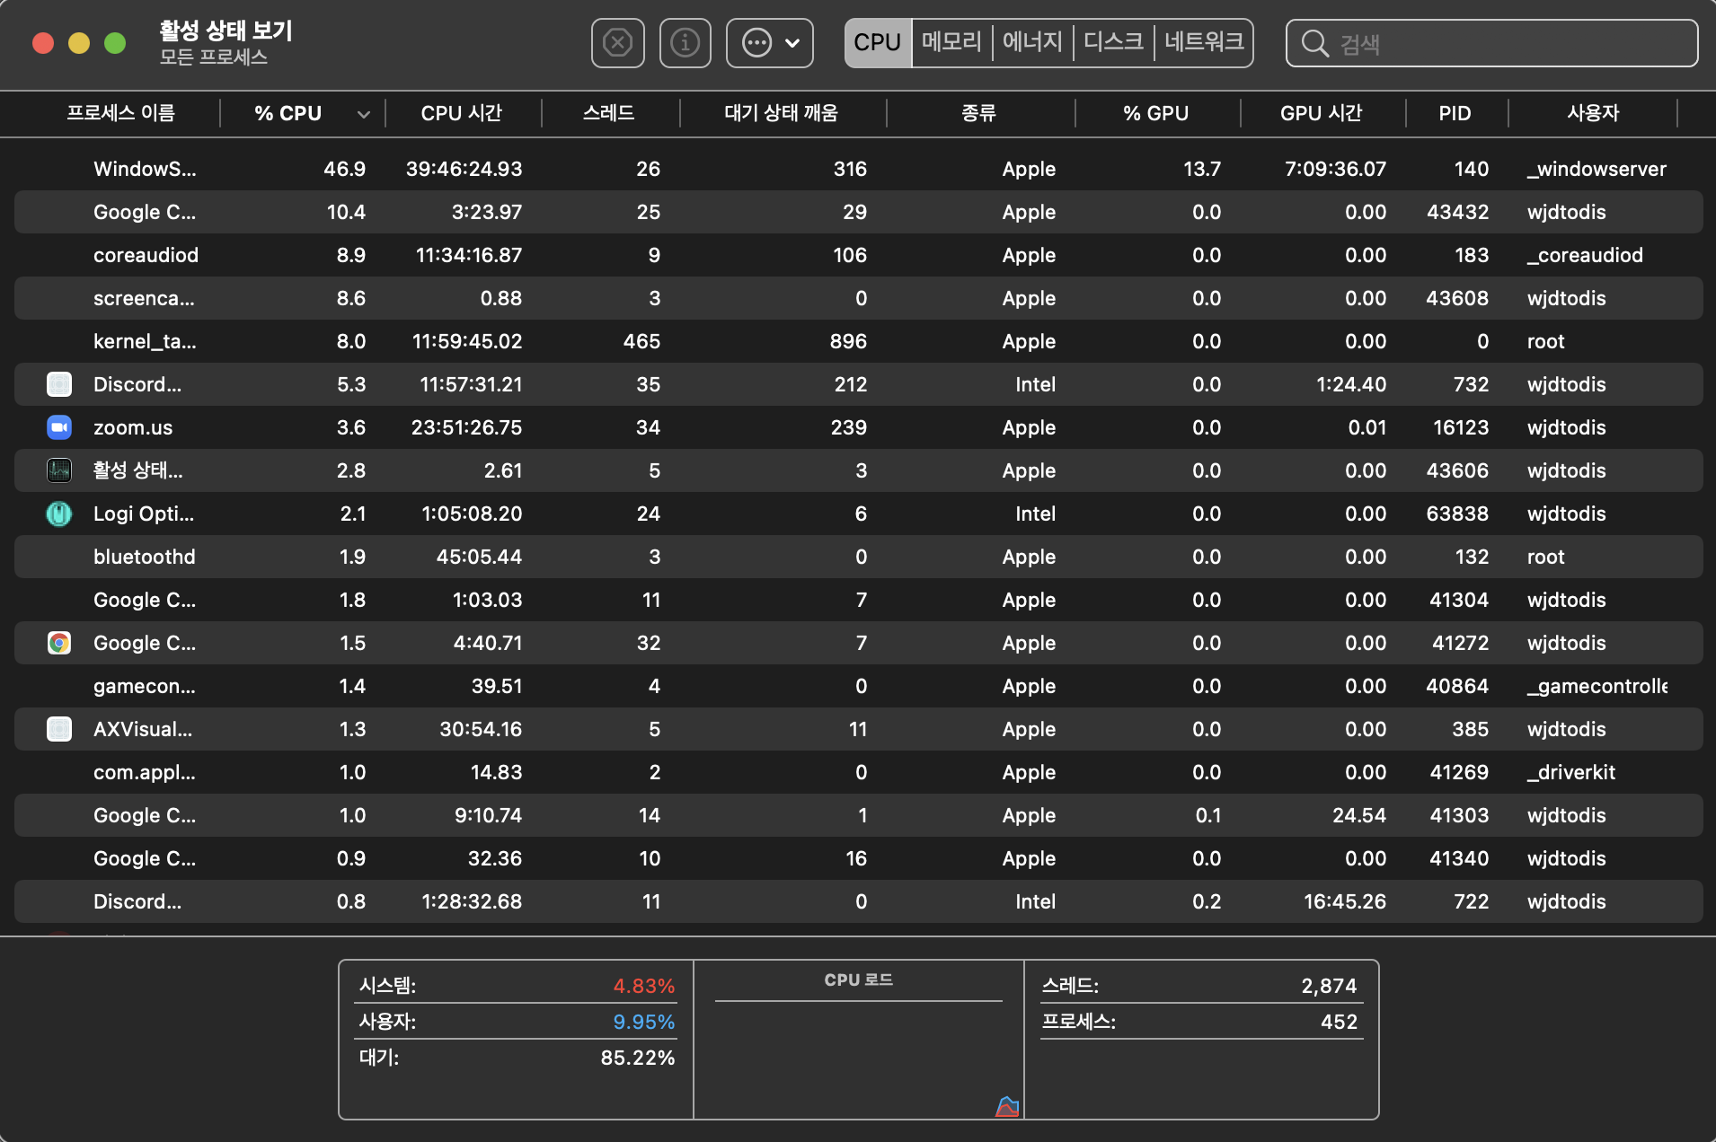Switch to the 에너지 tab
1716x1142 pixels.
1032,42
